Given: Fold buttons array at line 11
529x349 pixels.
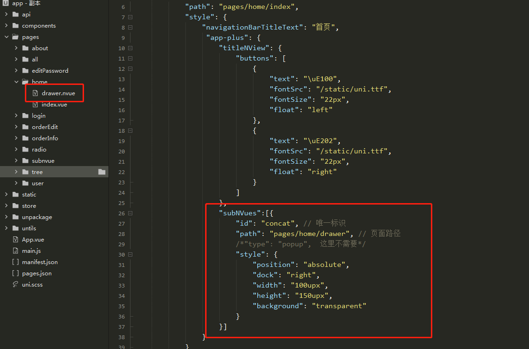Looking at the screenshot, I should 130,59.
